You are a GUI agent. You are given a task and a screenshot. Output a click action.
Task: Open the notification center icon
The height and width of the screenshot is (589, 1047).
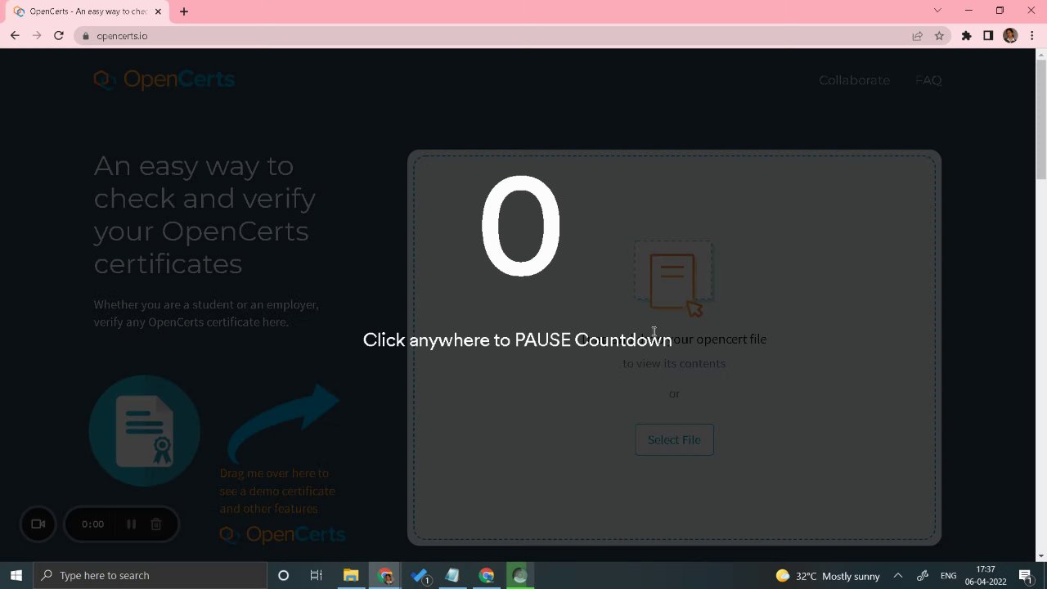pyautogui.click(x=1026, y=576)
